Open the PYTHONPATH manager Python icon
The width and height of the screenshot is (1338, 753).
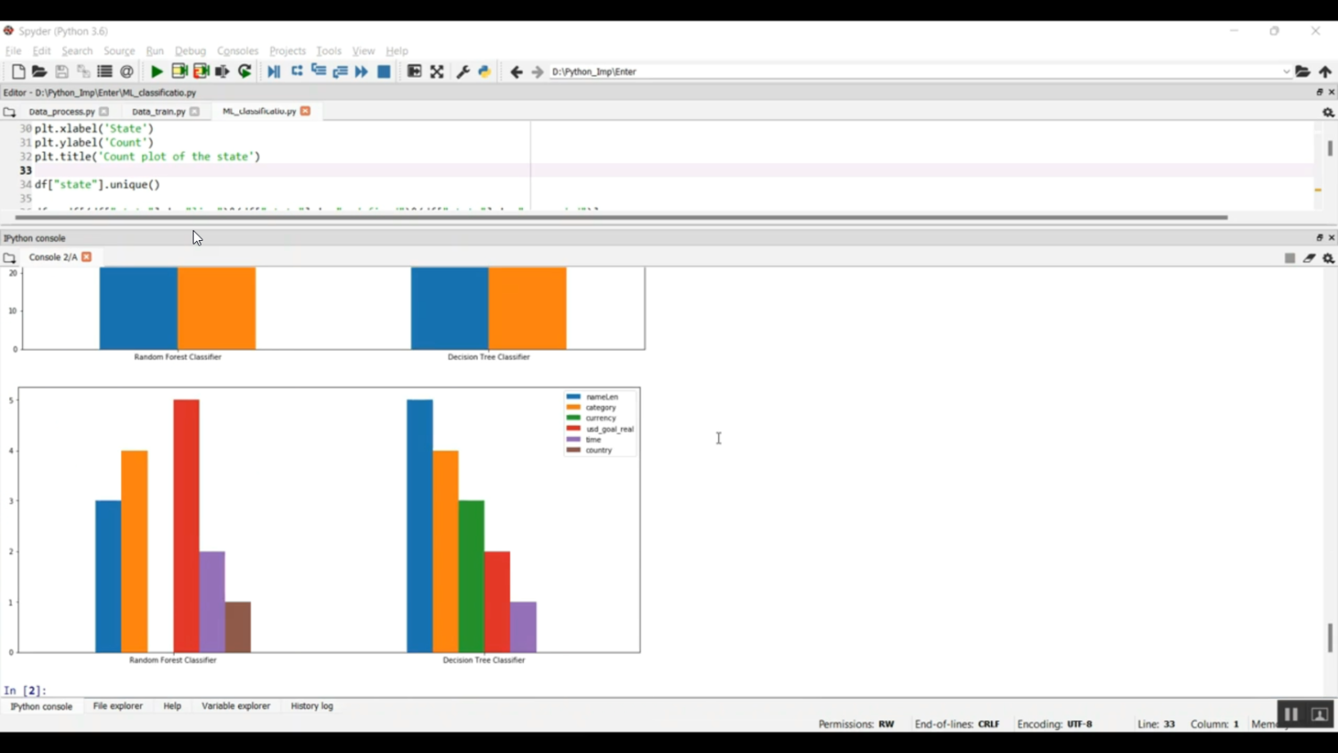pyautogui.click(x=484, y=71)
